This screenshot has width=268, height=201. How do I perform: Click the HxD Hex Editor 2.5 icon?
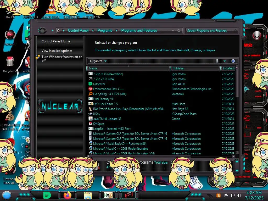[90, 104]
